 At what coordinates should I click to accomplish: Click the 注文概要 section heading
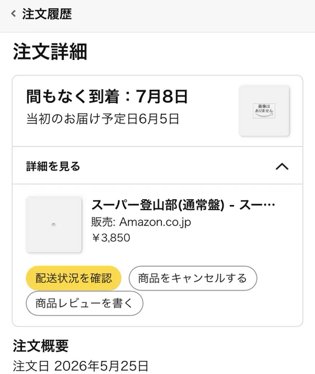click(x=41, y=346)
